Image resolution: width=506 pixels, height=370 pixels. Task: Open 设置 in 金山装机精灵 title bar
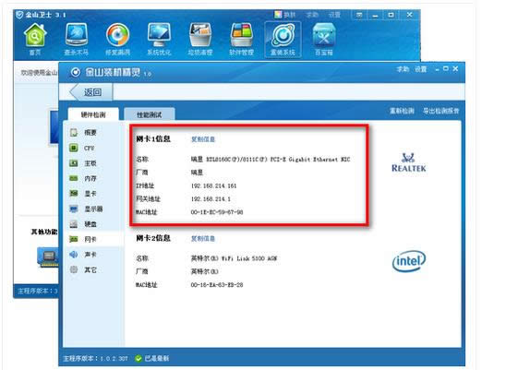coord(420,69)
